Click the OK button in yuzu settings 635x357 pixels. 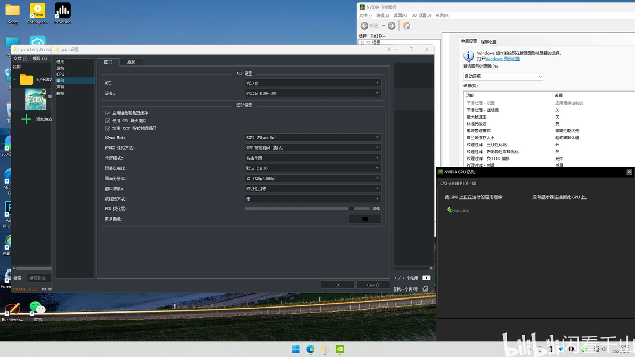tap(337, 285)
